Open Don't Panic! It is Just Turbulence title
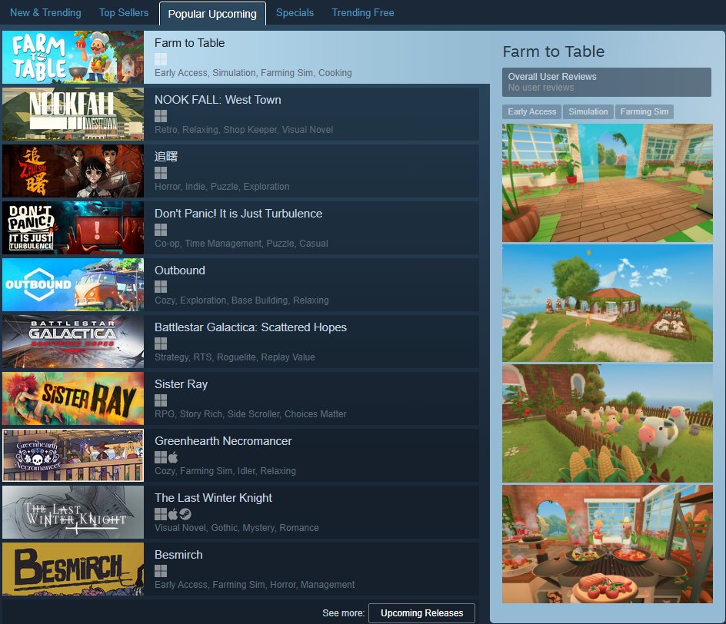The width and height of the screenshot is (726, 624). [x=238, y=214]
